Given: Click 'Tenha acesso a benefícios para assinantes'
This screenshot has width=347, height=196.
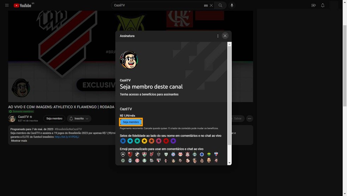Looking at the screenshot, I should click(149, 94).
